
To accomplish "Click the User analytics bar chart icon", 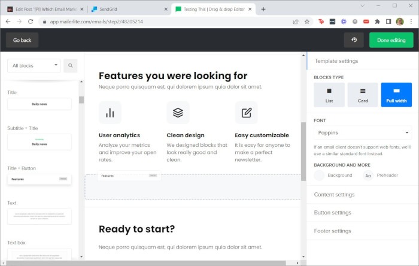I will [x=110, y=113].
